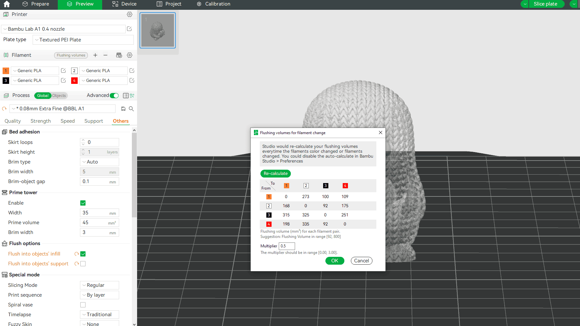Add a filament with plus icon
The height and width of the screenshot is (326, 580).
pyautogui.click(x=95, y=55)
